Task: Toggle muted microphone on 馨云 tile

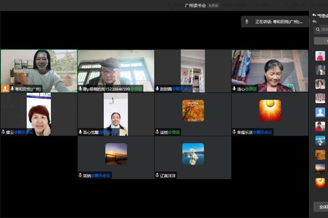Action: (3, 132)
